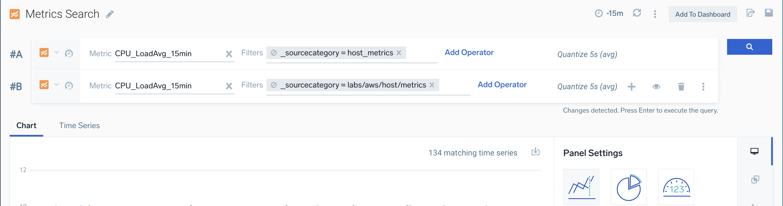This screenshot has height=206, width=783.
Task: Click the refresh icon beside -15m
Action: 636,13
